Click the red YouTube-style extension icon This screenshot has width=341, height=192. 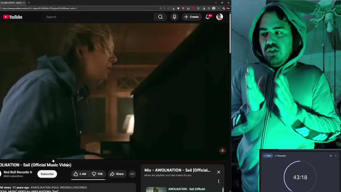point(193,8)
